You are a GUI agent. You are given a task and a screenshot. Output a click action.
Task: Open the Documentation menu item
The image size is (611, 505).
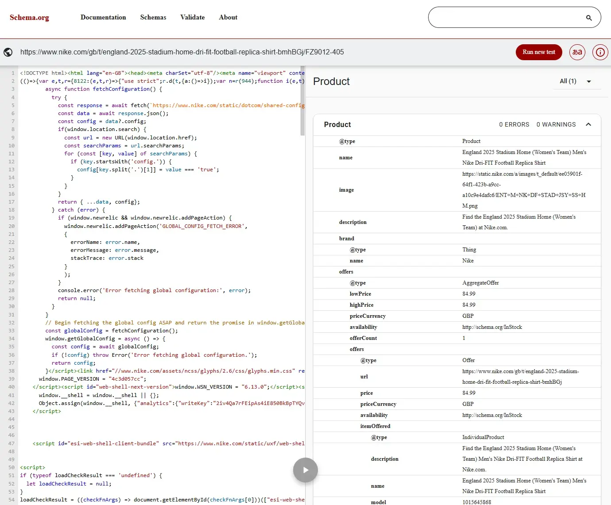103,17
